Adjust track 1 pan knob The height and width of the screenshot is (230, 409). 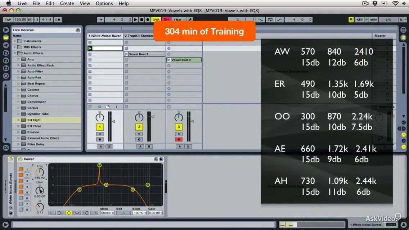coord(100,117)
